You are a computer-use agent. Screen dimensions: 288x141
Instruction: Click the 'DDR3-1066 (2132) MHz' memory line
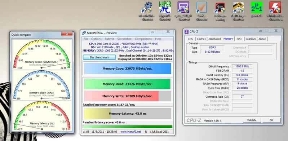click(x=128, y=50)
